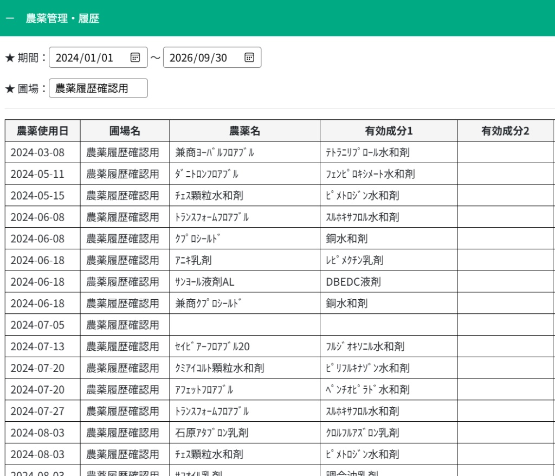
Task: Click ingredient ペンチオピラド水和剤
Action: pyautogui.click(x=368, y=390)
